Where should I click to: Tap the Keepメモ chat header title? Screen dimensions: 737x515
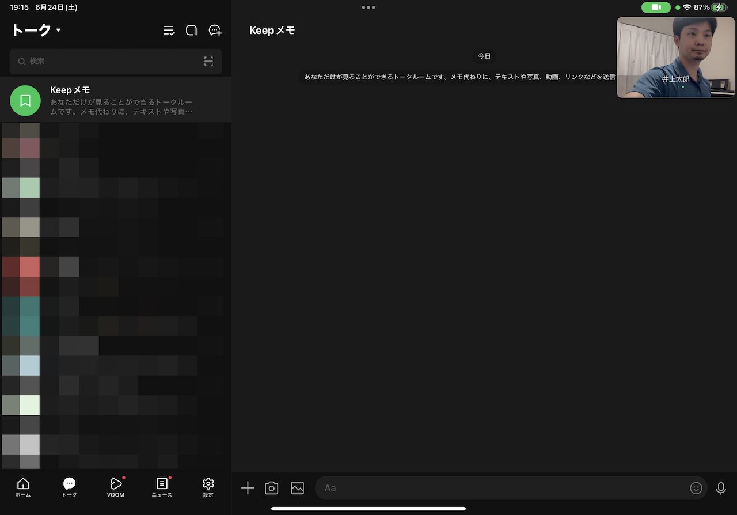[x=272, y=31]
